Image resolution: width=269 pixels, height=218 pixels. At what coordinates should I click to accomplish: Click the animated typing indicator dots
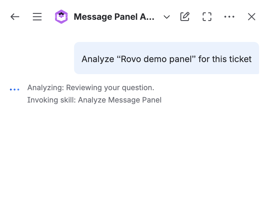pyautogui.click(x=14, y=89)
